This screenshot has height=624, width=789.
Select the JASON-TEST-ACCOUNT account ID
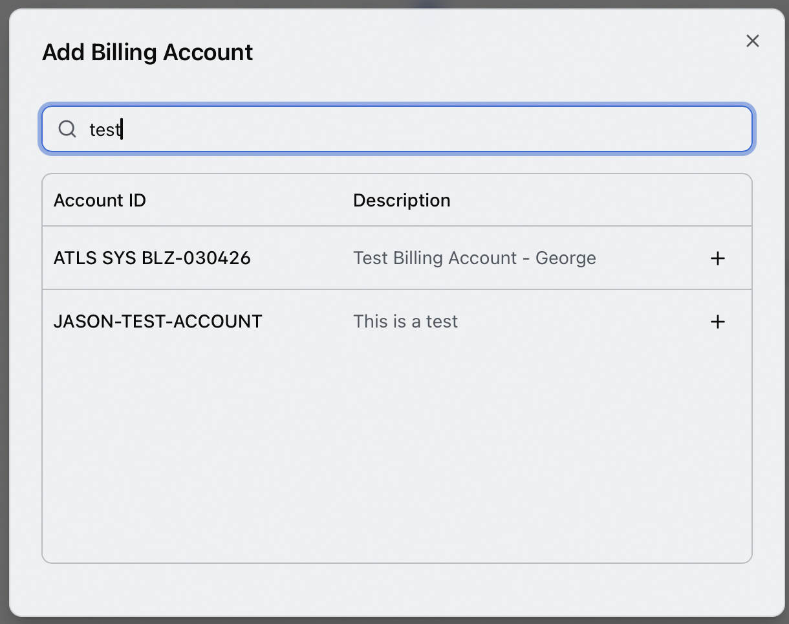(x=158, y=322)
